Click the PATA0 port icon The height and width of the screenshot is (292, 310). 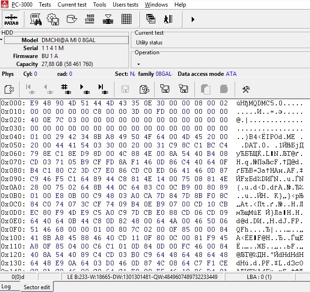click(11, 19)
